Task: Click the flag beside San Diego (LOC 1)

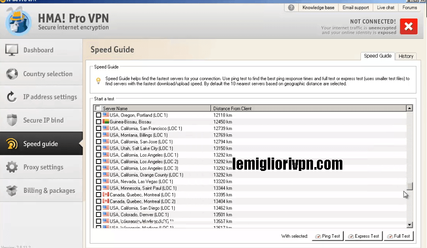Action: point(106,208)
